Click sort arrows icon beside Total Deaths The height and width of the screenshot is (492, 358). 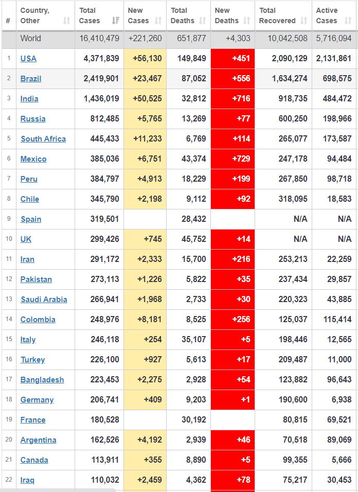202,21
